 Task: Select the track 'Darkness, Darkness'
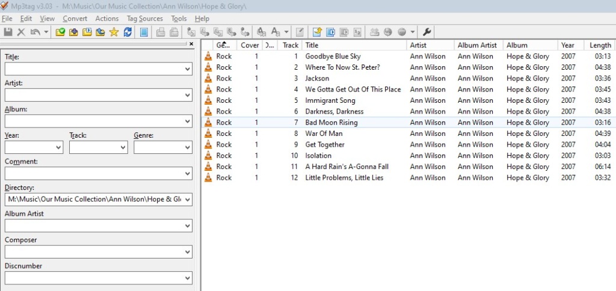click(x=334, y=112)
